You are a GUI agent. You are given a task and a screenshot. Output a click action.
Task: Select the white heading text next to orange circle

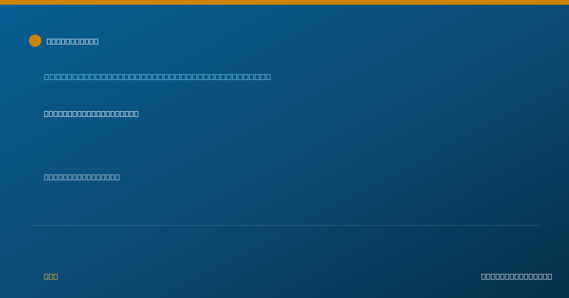click(73, 41)
